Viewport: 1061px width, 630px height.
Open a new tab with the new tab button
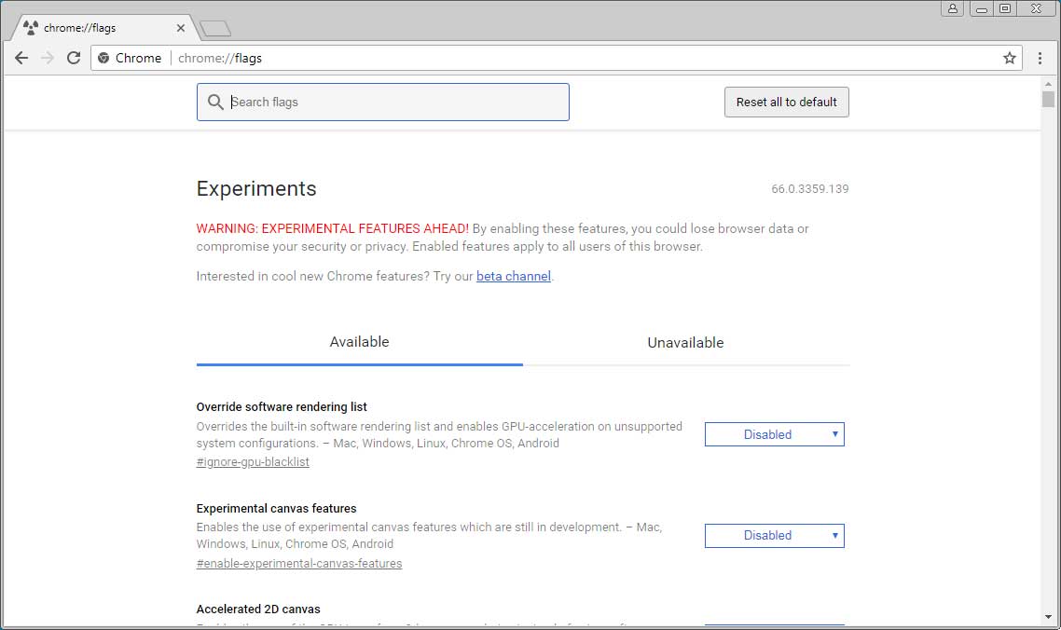click(216, 28)
